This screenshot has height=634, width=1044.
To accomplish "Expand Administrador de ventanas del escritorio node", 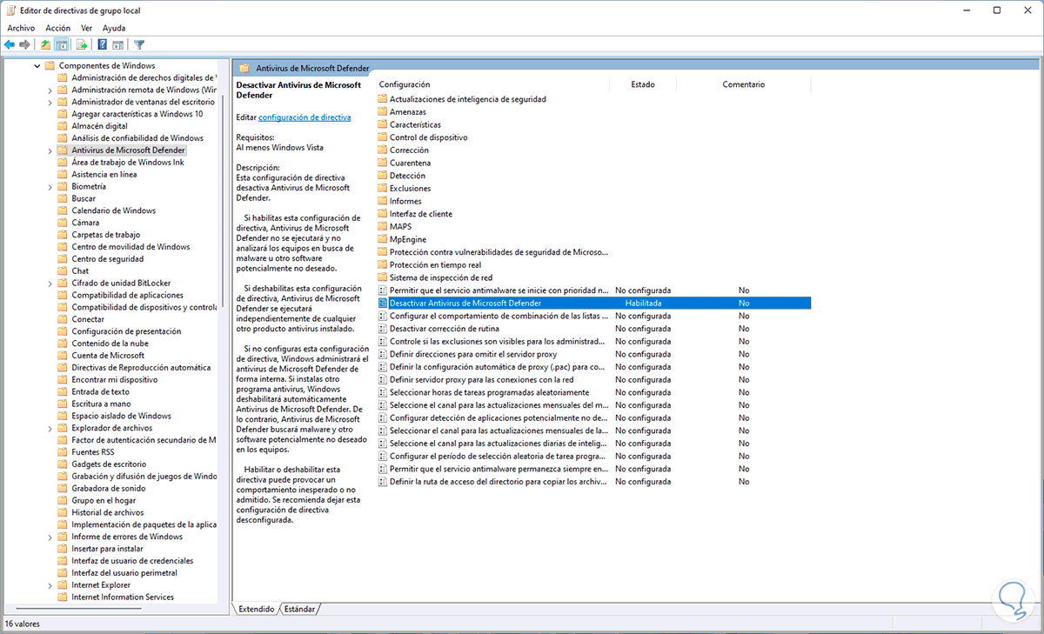I will click(50, 102).
